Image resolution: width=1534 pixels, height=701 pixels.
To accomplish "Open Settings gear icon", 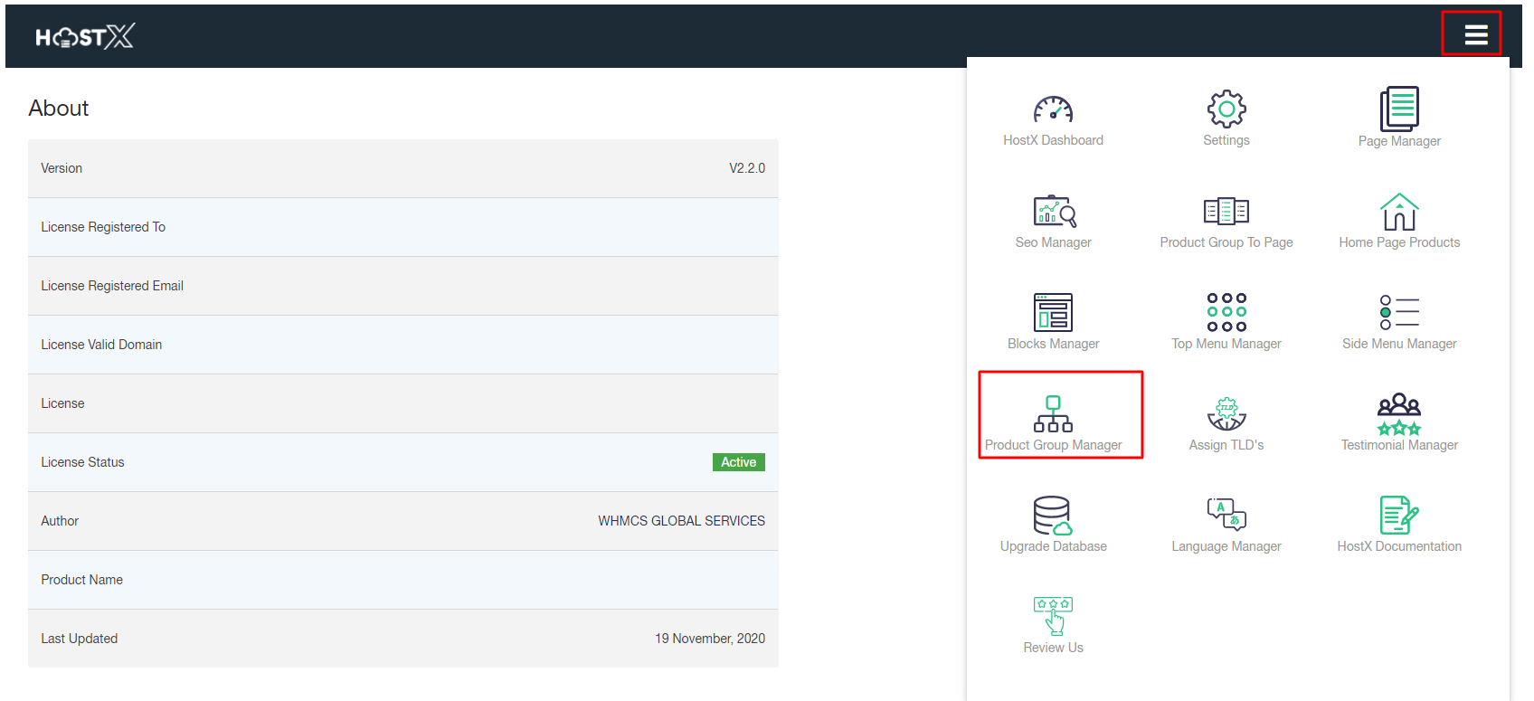I will point(1226,109).
